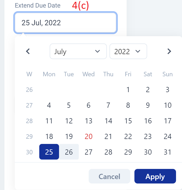This screenshot has height=190, width=182.
Task: Select July 9 on Saturday
Action: (x=148, y=105)
